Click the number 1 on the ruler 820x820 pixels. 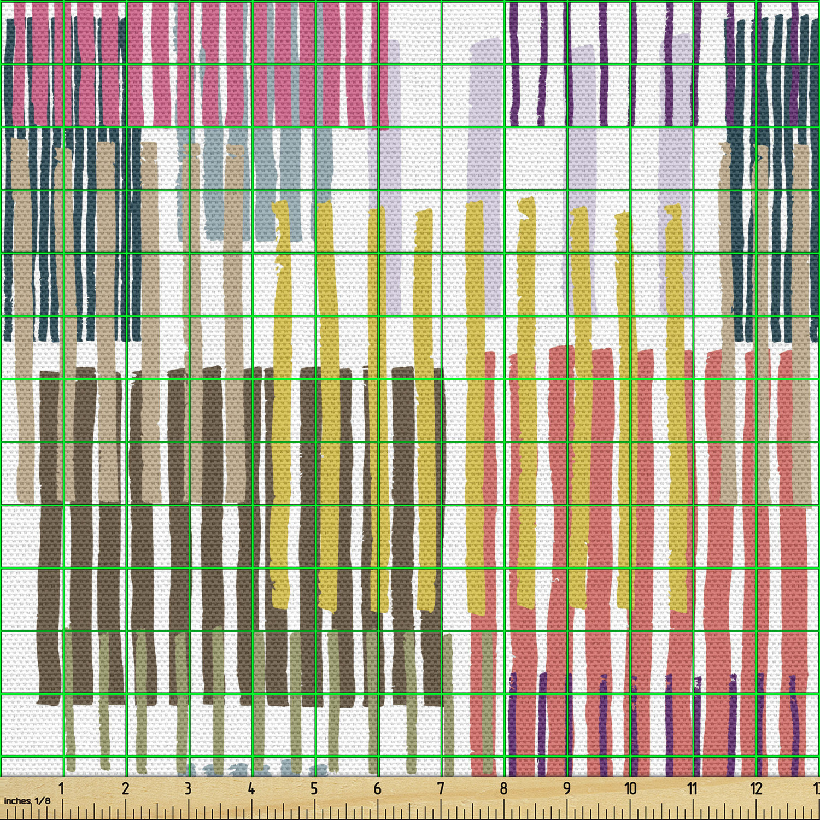tap(61, 788)
